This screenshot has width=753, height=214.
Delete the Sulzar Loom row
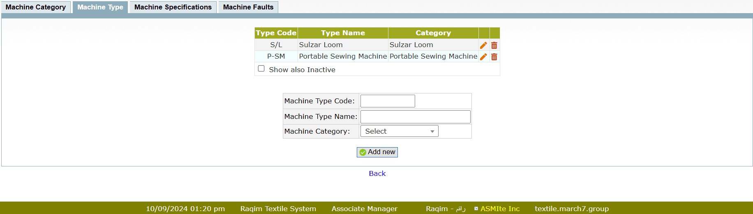tap(494, 45)
